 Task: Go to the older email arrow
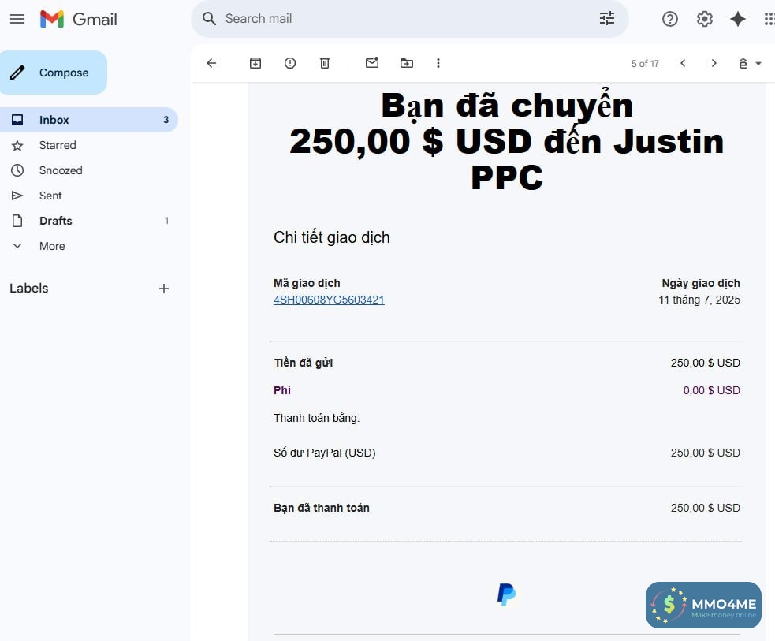(x=714, y=63)
